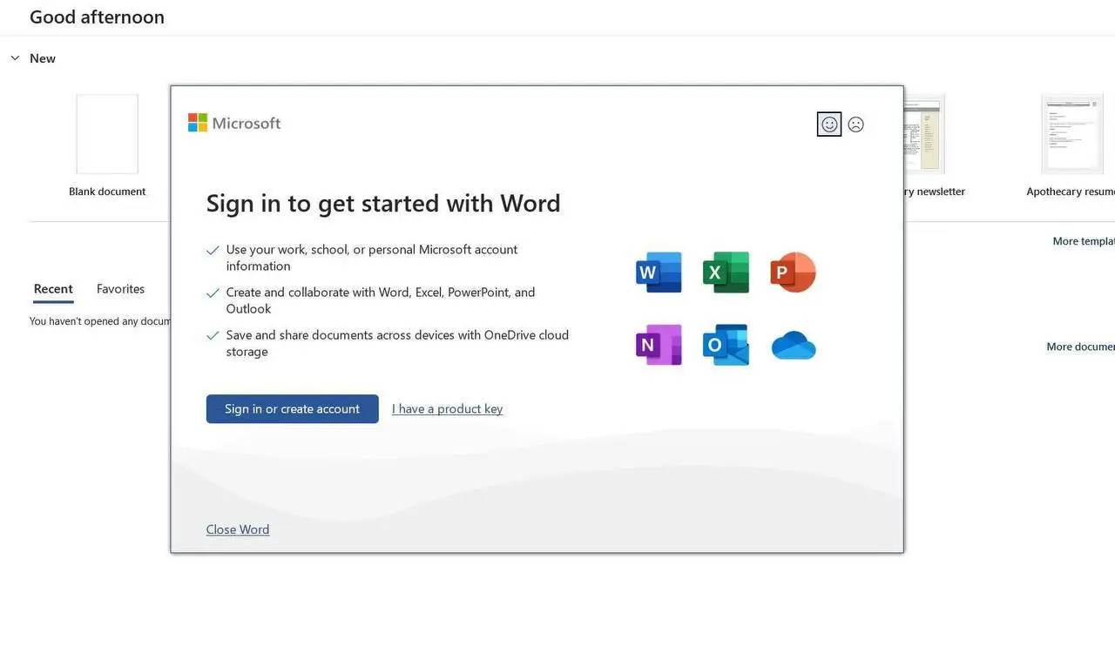
Task: Click the Sign in to get started heading
Action: (x=383, y=203)
